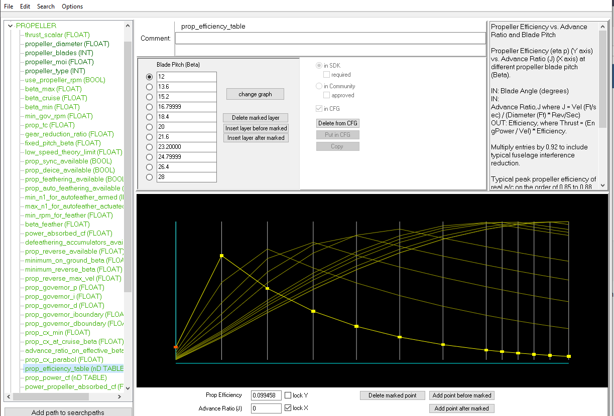Select use_propeller_rpm (BOOL) entry
614x416 pixels.
(65, 80)
